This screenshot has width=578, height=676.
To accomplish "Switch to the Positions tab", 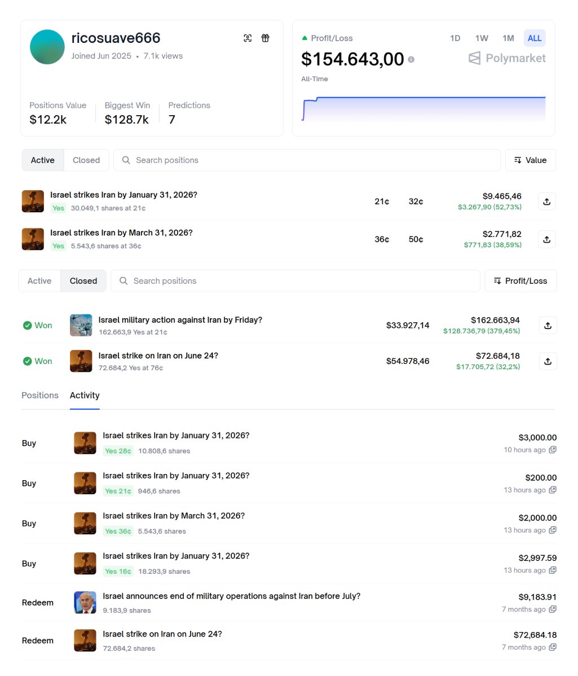I will 40,396.
